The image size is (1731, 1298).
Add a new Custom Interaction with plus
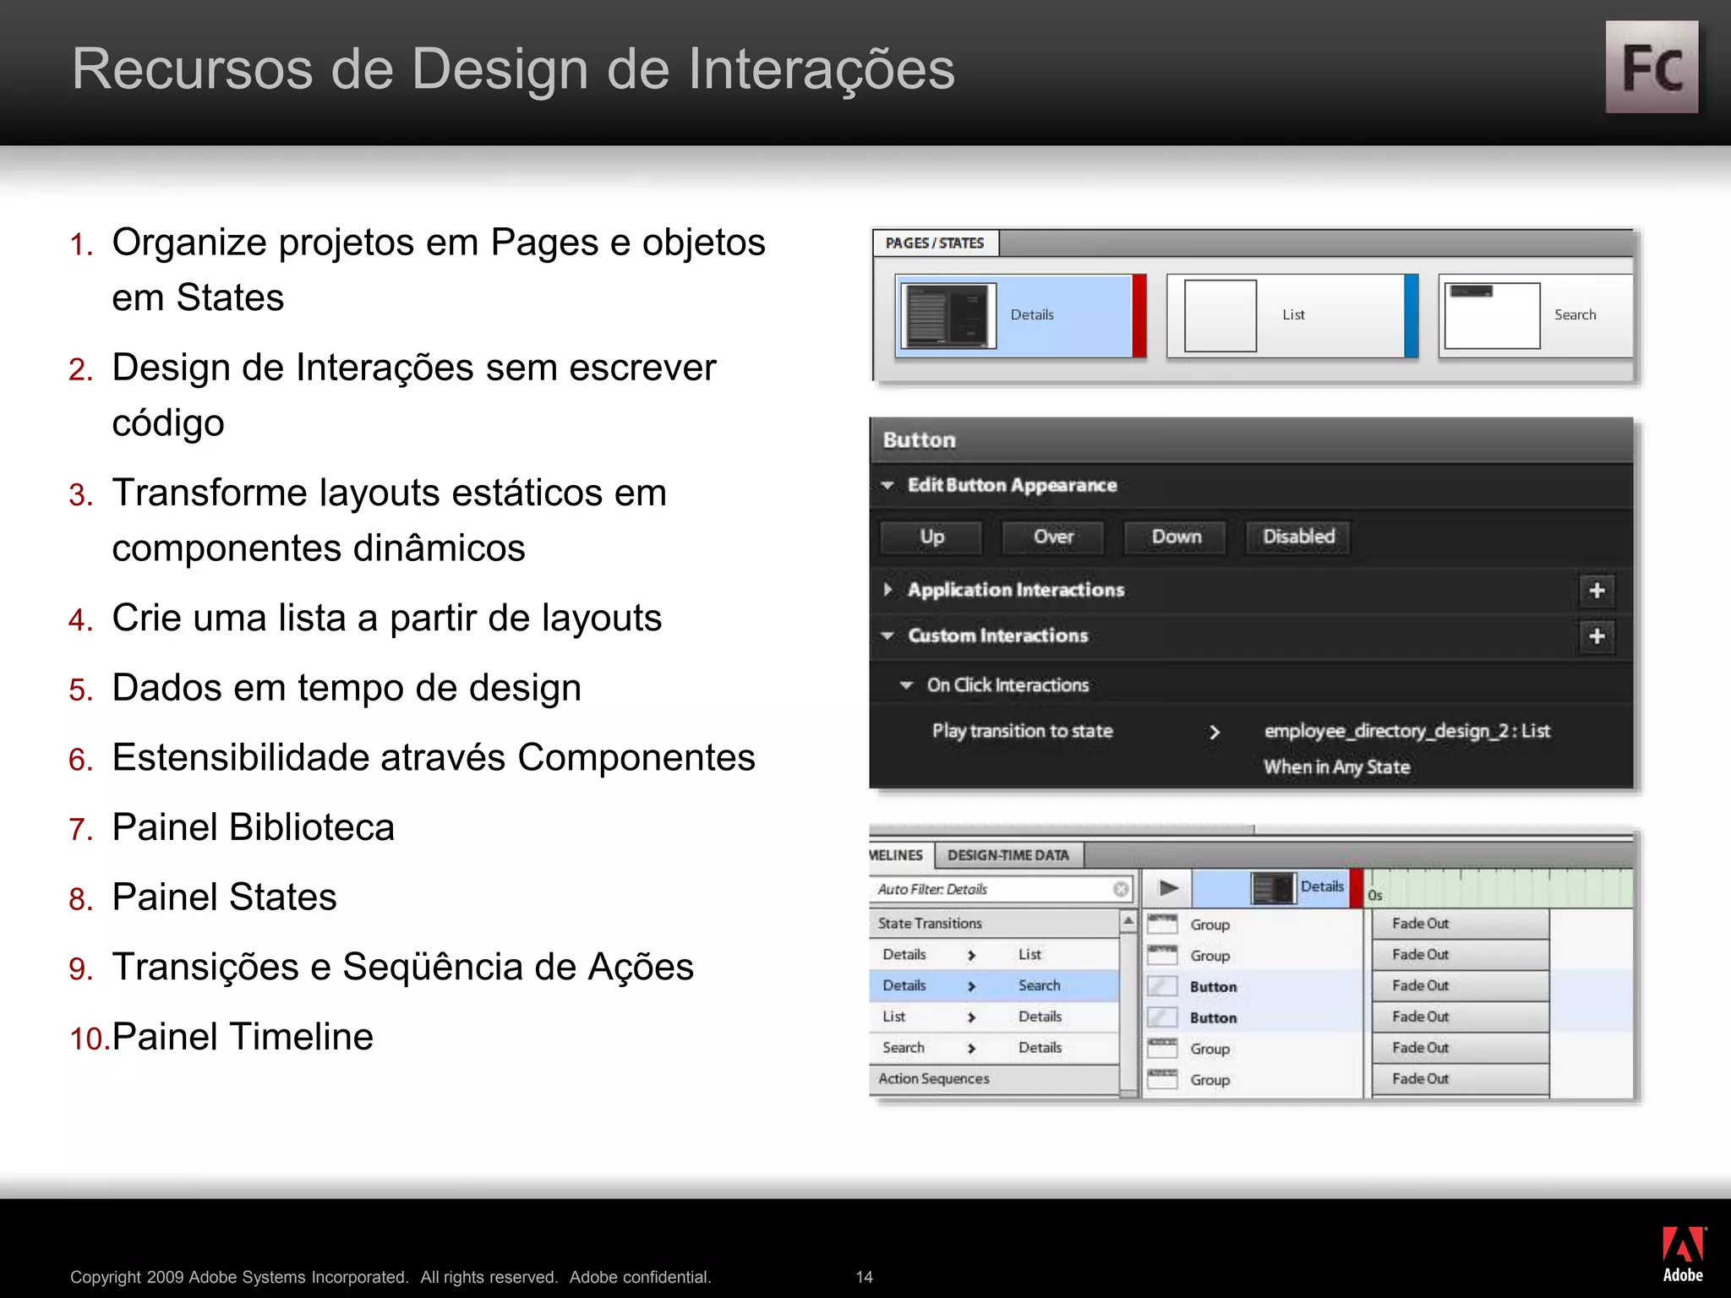pos(1597,635)
